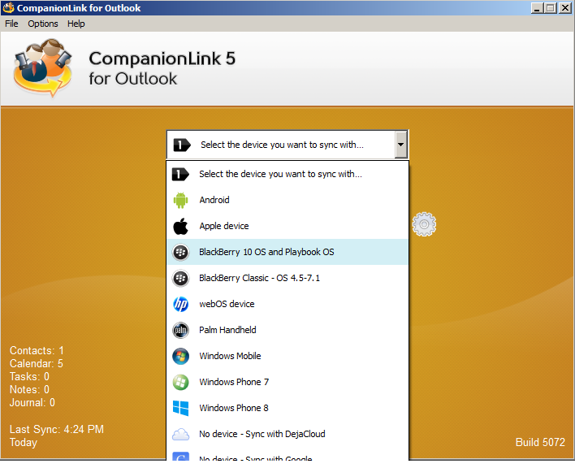The image size is (575, 468).
Task: Open the Help menu
Action: [76, 24]
